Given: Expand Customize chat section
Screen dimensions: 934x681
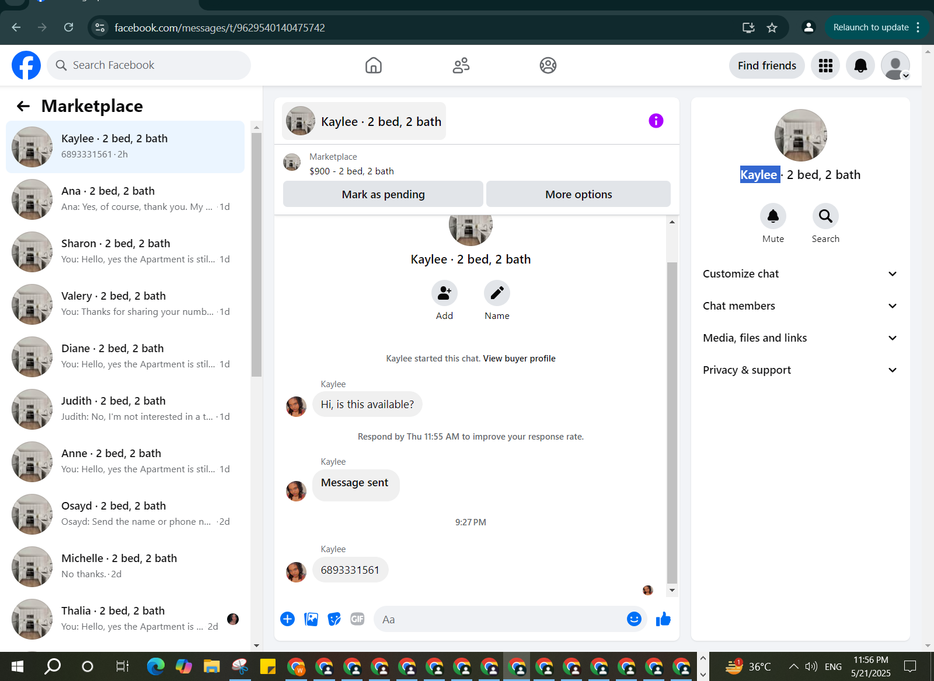Looking at the screenshot, I should click(800, 274).
